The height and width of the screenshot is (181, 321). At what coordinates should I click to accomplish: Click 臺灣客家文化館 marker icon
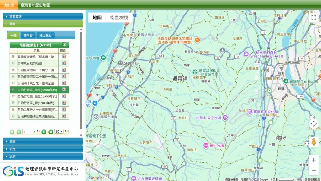click(x=250, y=112)
